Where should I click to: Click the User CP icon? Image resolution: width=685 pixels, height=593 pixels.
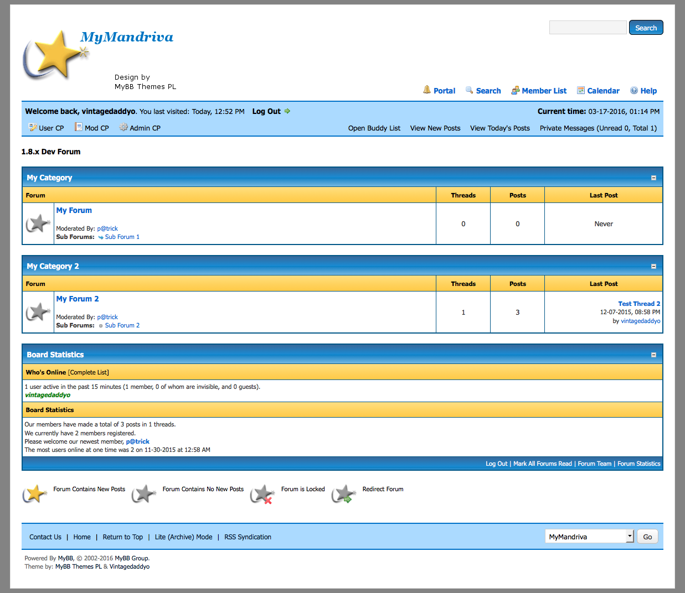coord(33,127)
